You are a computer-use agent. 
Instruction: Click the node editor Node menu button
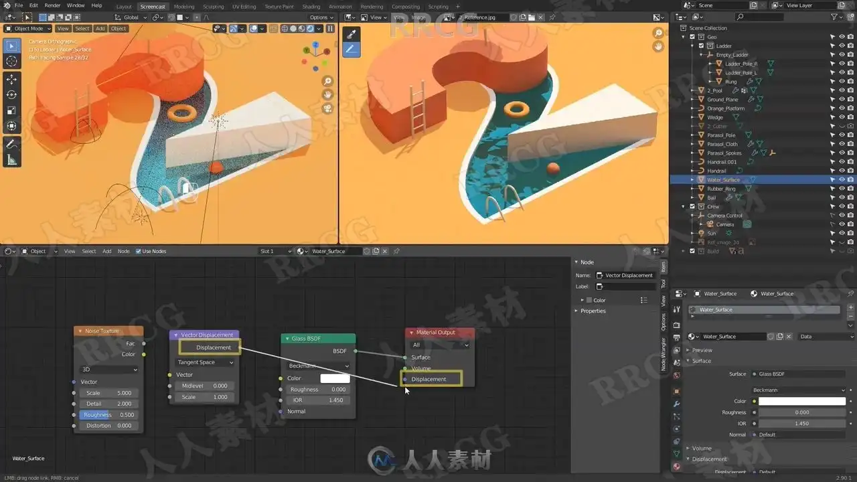(x=124, y=251)
